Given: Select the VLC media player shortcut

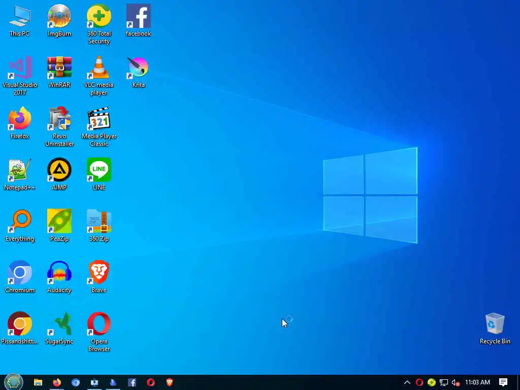Looking at the screenshot, I should pos(99,76).
